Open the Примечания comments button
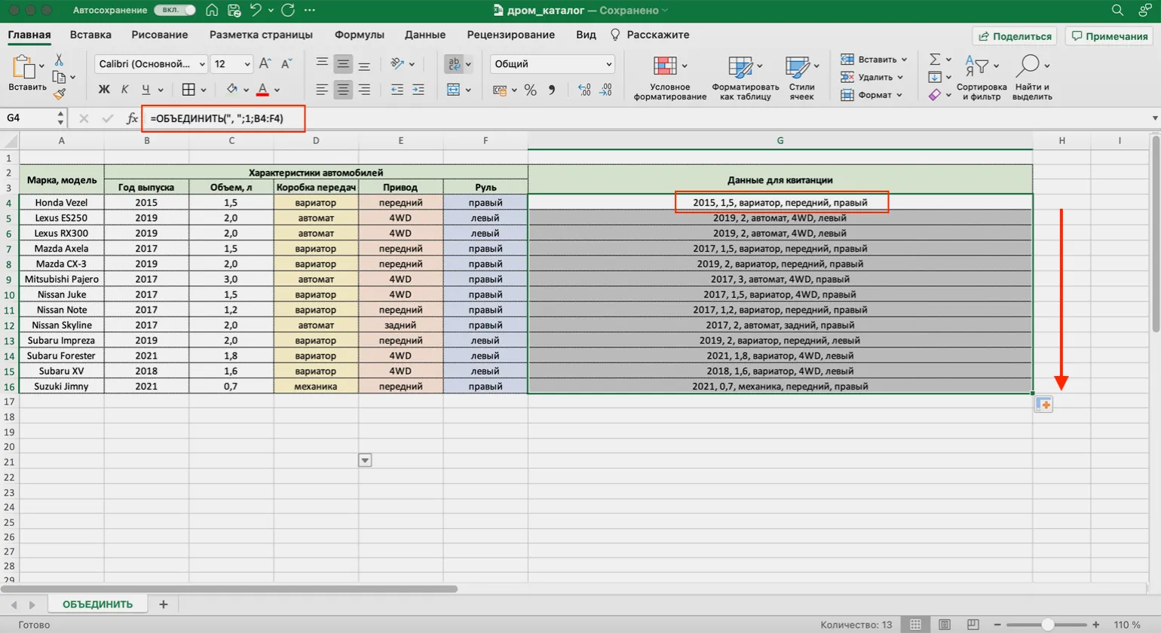 [x=1110, y=36]
